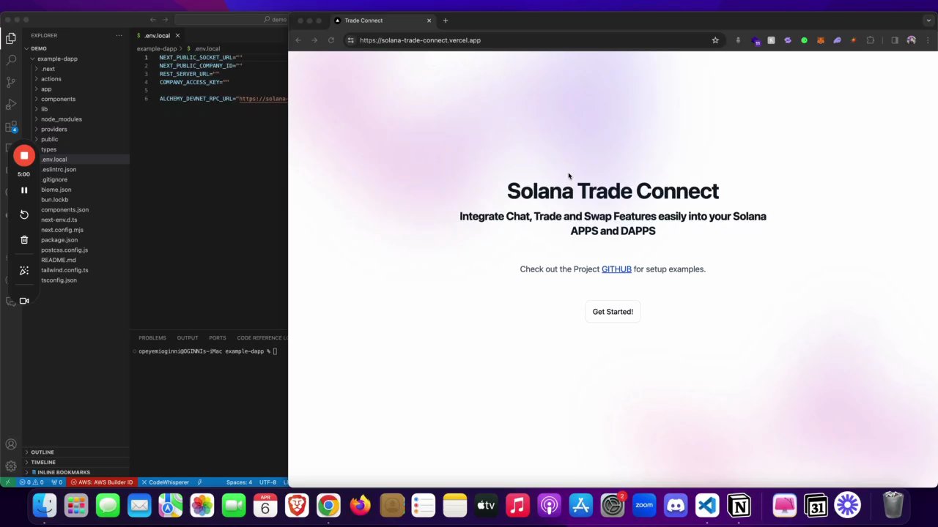Click AWS: AWS Builder ID status item
The height and width of the screenshot is (527, 938).
(x=102, y=482)
